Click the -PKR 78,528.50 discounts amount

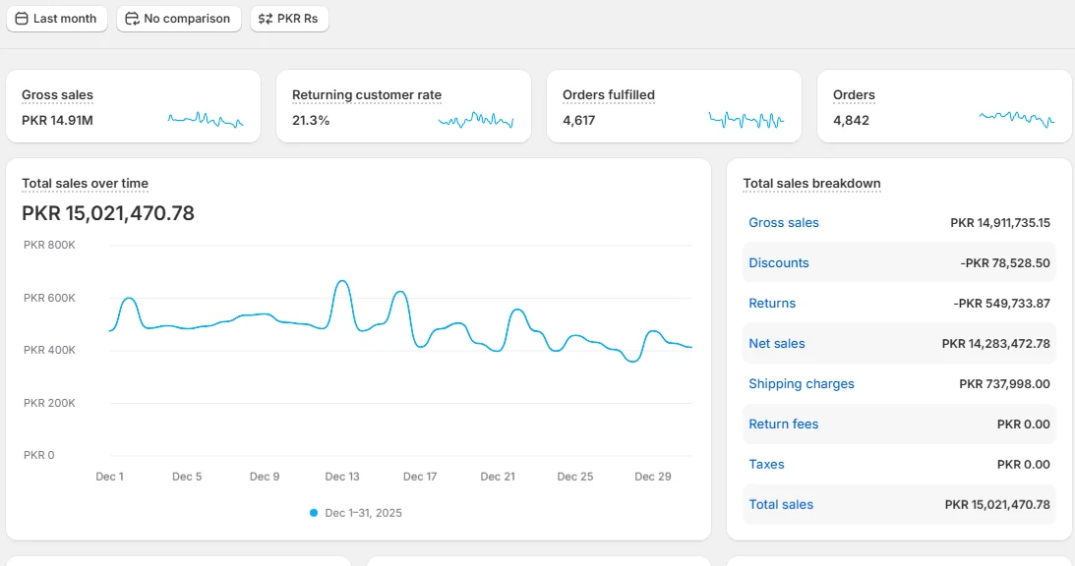tap(1005, 263)
